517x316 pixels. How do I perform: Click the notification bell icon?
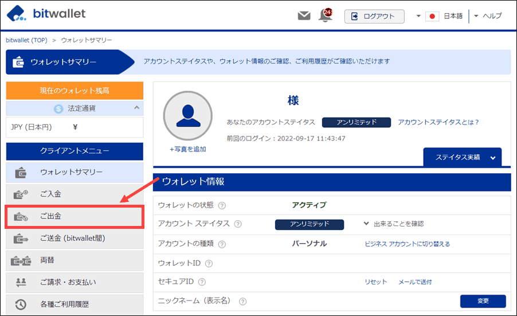326,16
